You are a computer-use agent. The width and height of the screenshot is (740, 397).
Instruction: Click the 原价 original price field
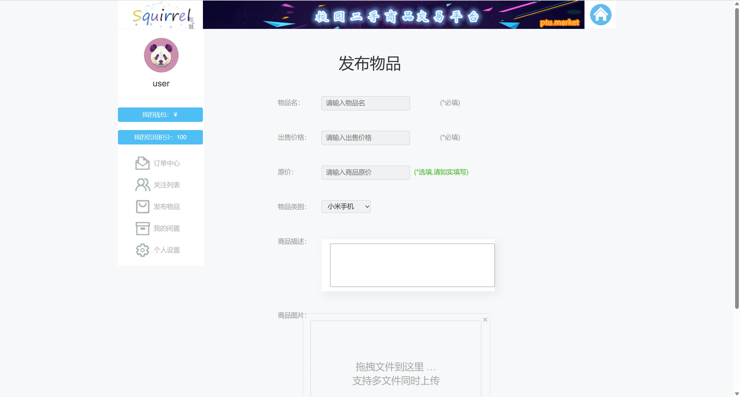(365, 172)
